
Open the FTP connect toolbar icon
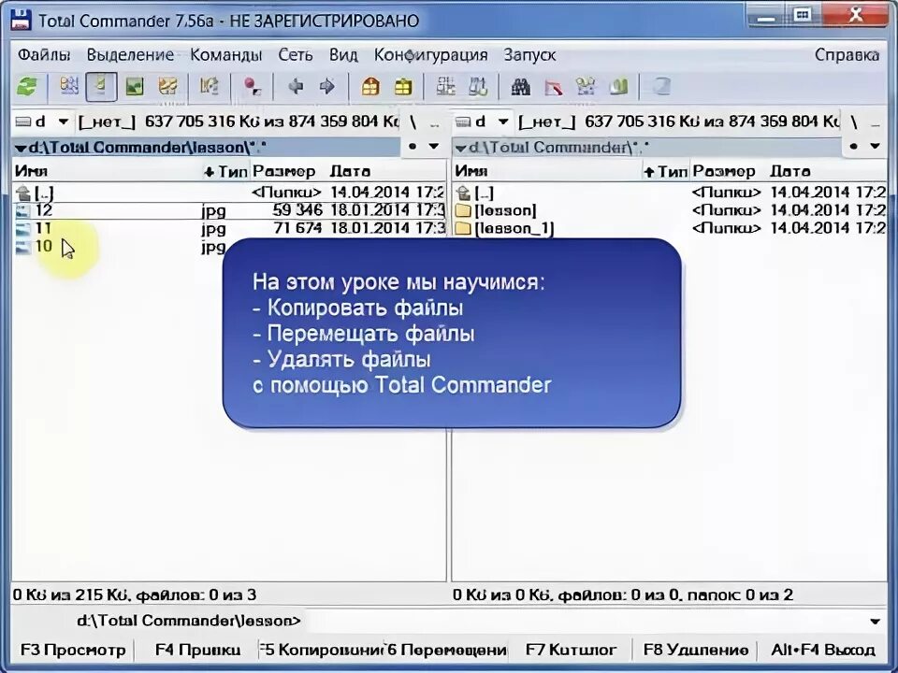pos(445,87)
